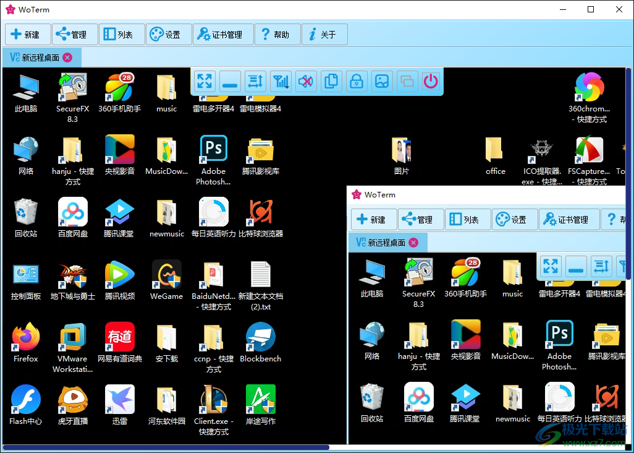634x453 pixels.
Task: Click 证书管理 in the nested WoTerm window
Action: pyautogui.click(x=569, y=220)
